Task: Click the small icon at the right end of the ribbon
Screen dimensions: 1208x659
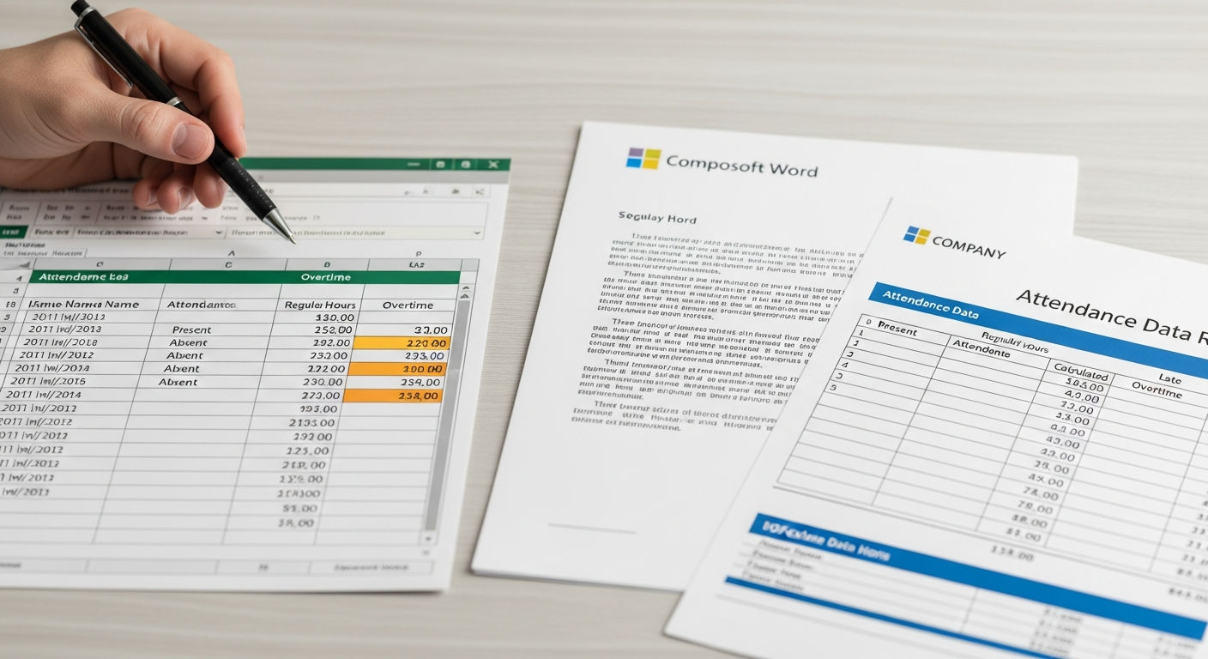Action: [x=479, y=190]
